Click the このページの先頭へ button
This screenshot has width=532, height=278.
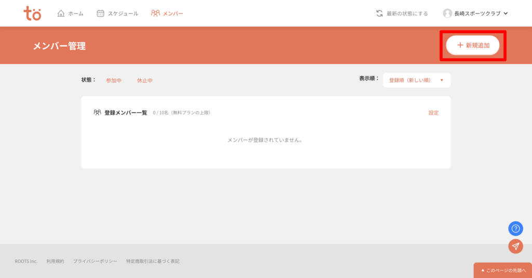click(503, 270)
